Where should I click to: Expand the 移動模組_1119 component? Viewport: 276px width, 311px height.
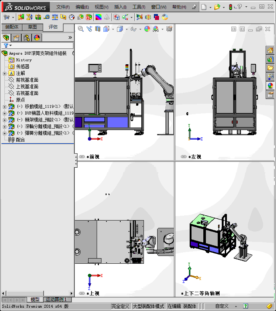coord(4,107)
